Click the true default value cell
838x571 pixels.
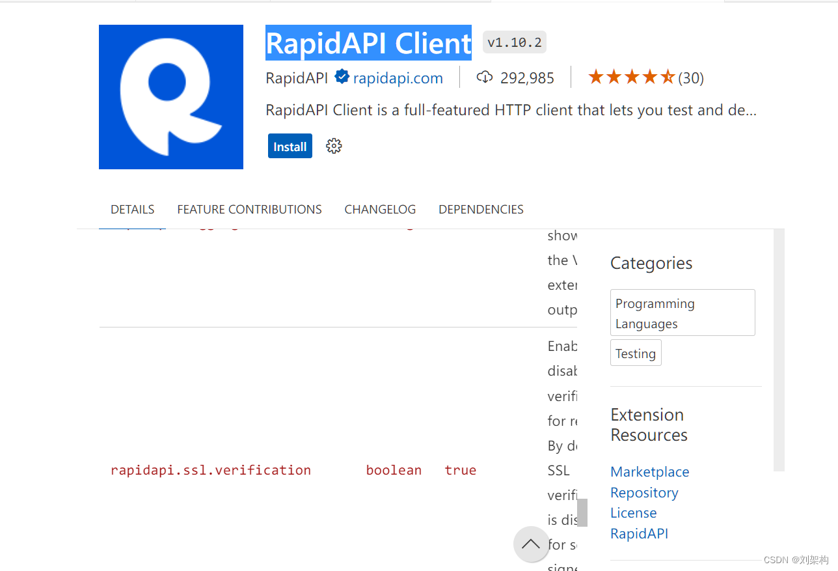pyautogui.click(x=461, y=470)
